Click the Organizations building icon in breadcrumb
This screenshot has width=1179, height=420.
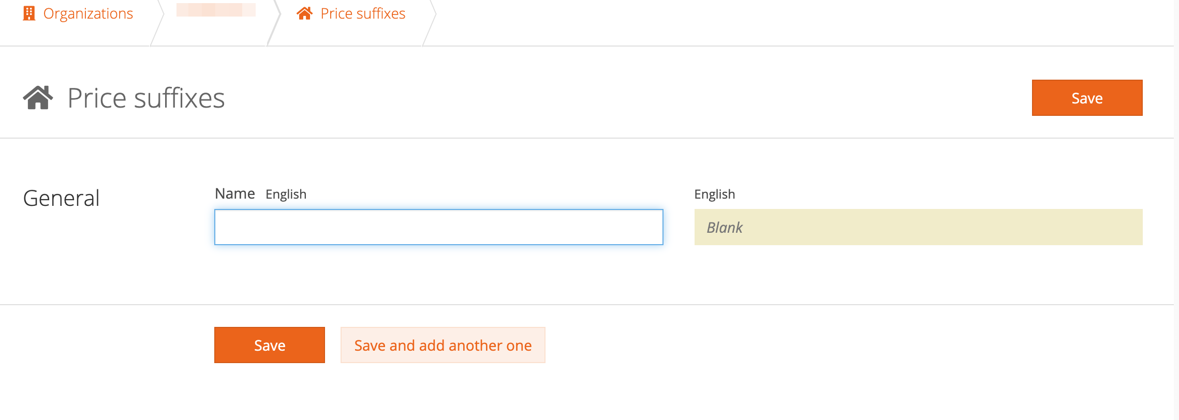(29, 13)
